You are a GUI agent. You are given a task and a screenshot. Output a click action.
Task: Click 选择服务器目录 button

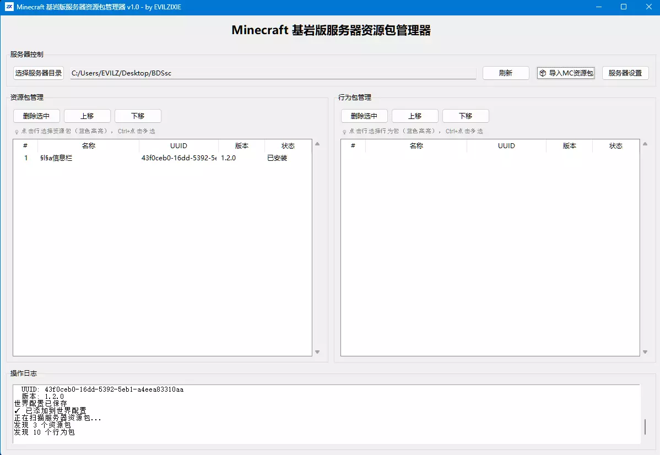coord(39,73)
